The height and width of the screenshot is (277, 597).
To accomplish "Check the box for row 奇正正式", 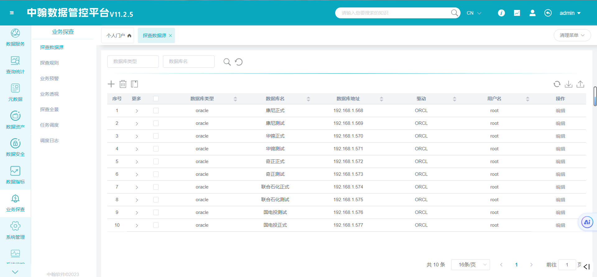I will click(x=156, y=161).
